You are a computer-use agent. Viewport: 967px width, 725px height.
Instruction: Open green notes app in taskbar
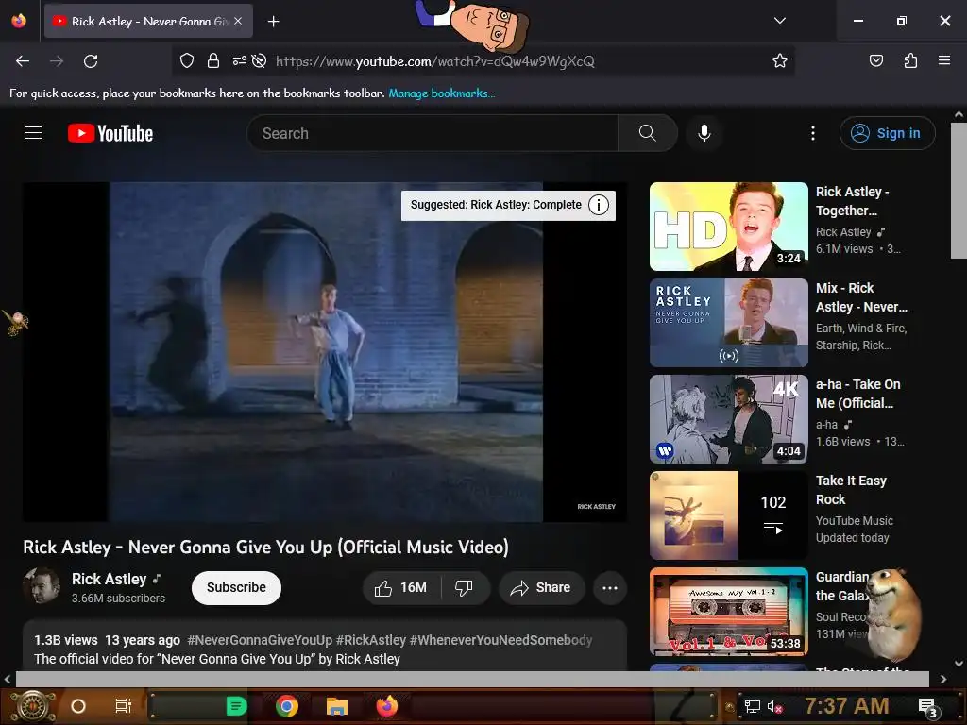tap(236, 706)
